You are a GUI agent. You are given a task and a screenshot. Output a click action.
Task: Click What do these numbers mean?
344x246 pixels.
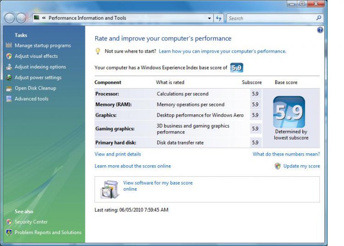[x=286, y=154]
